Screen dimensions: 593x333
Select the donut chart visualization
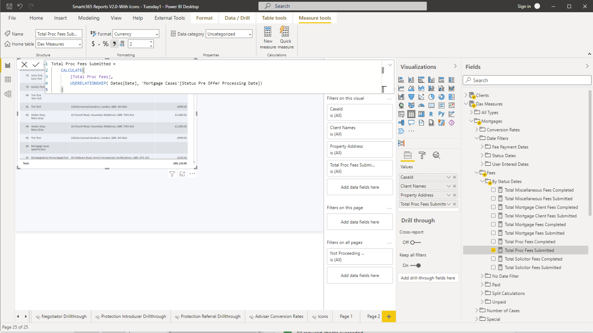tap(441, 97)
